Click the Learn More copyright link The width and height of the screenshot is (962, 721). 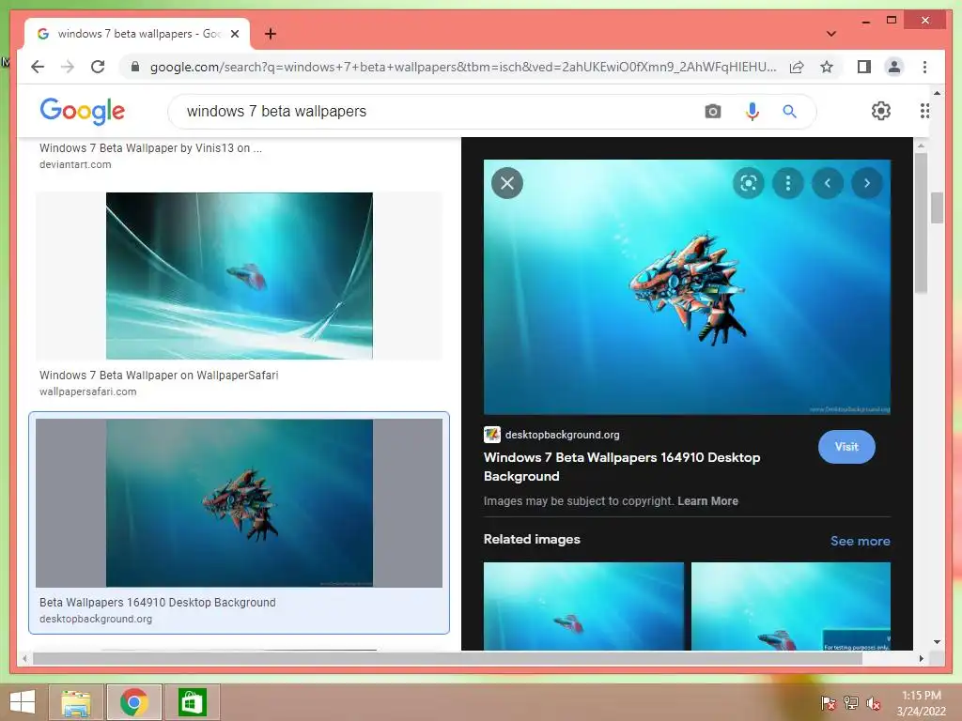(707, 501)
